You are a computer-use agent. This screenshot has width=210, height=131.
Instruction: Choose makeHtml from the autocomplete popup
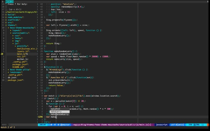(x=56, y=109)
